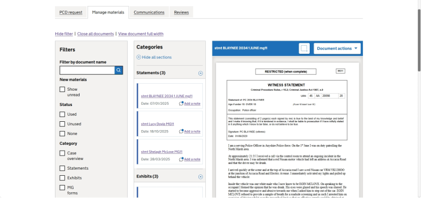421x198 pixels.
Task: Add a note to stmt BLAYNEE document
Action: [192, 104]
